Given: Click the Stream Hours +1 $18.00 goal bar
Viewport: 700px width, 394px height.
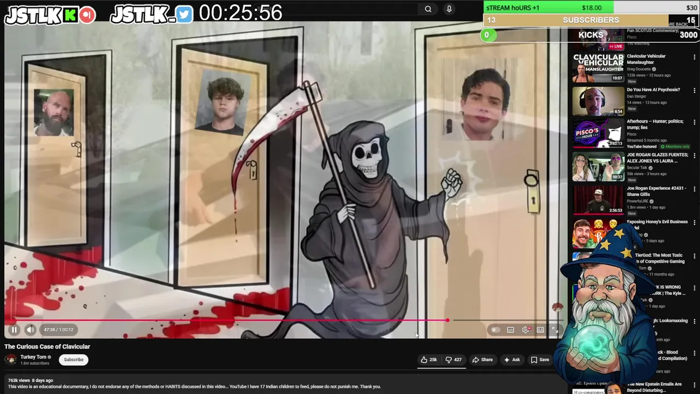Looking at the screenshot, I should point(591,8).
